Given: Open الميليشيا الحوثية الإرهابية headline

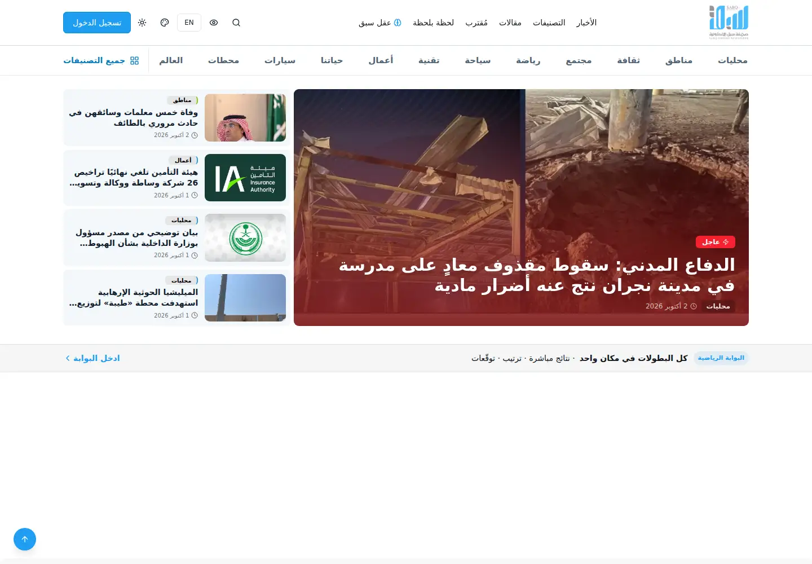Looking at the screenshot, I should (134, 298).
